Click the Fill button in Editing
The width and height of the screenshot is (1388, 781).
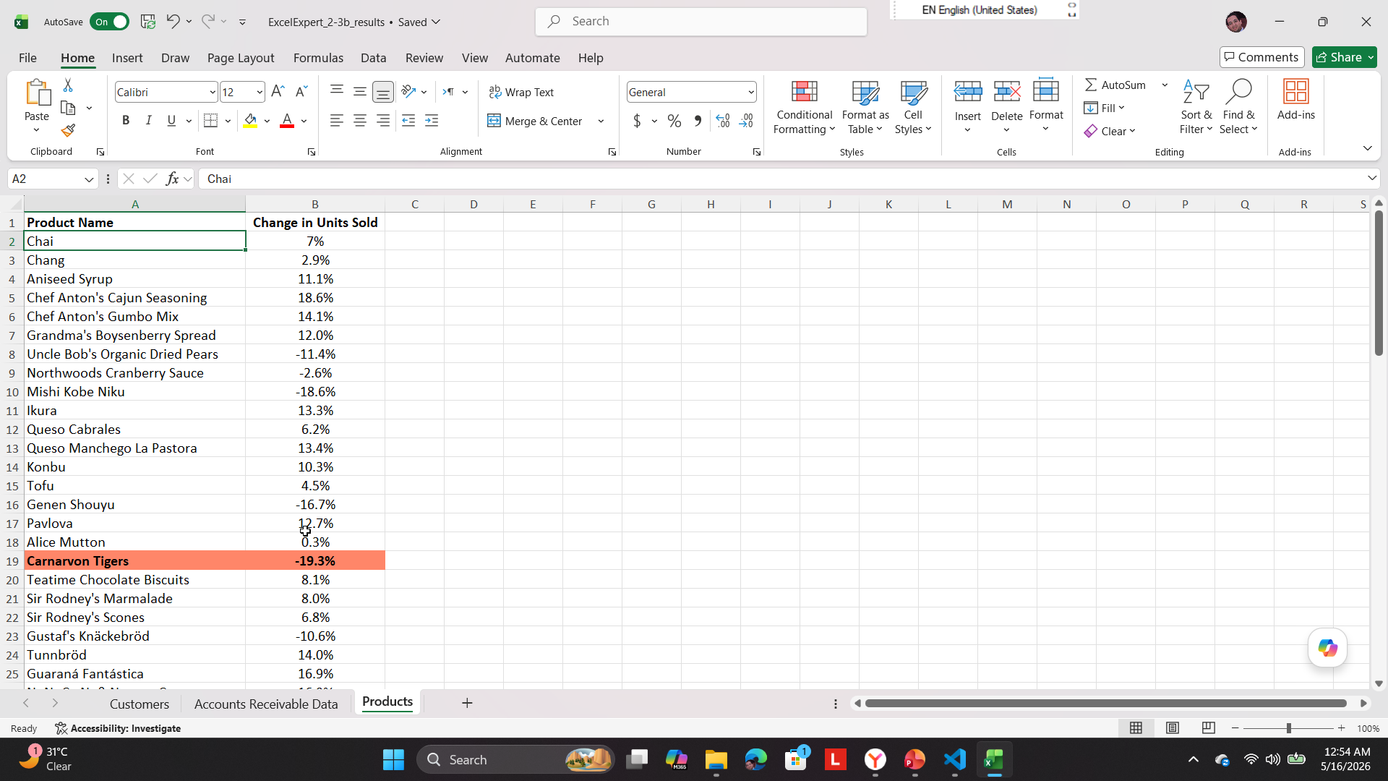[x=1105, y=108]
